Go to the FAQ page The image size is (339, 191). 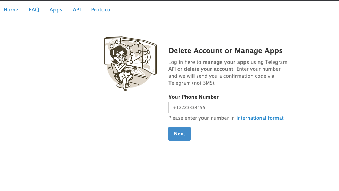[34, 10]
